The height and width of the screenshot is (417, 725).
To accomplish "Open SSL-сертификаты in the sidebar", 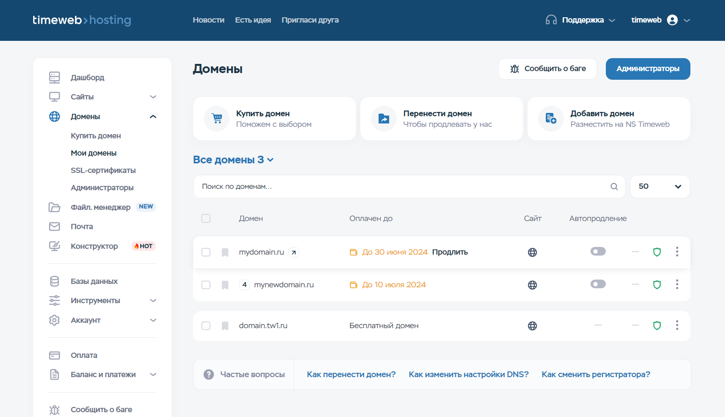I will (x=103, y=171).
